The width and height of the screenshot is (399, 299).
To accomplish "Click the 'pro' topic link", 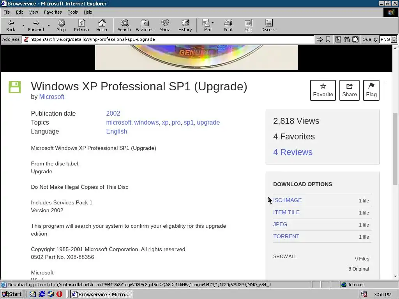I will click(x=176, y=122).
